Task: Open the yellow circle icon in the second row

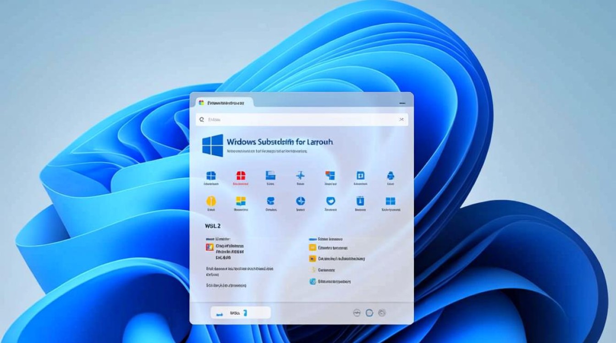Action: (x=211, y=201)
